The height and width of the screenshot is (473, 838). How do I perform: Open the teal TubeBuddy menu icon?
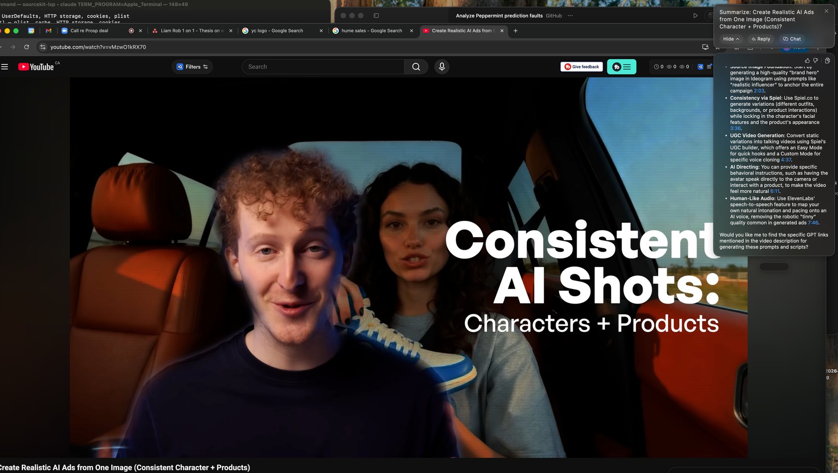622,66
